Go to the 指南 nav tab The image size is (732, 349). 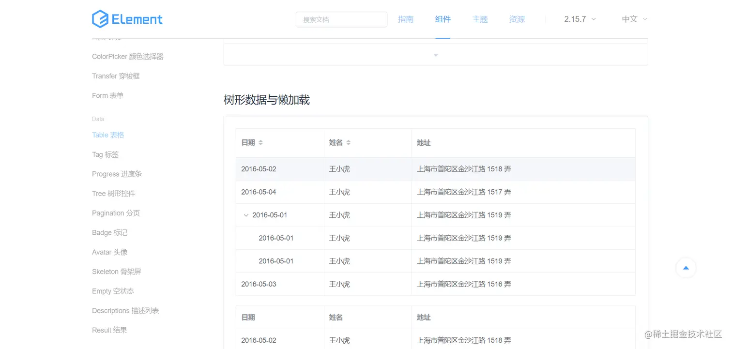coord(406,19)
